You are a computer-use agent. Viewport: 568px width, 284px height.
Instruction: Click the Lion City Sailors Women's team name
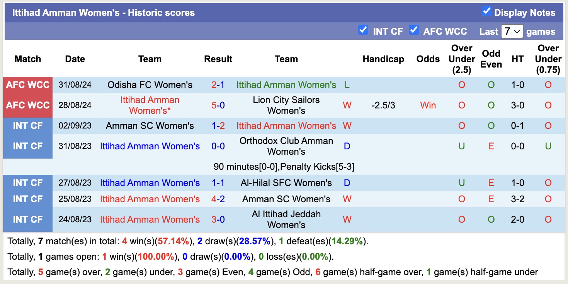(x=286, y=105)
